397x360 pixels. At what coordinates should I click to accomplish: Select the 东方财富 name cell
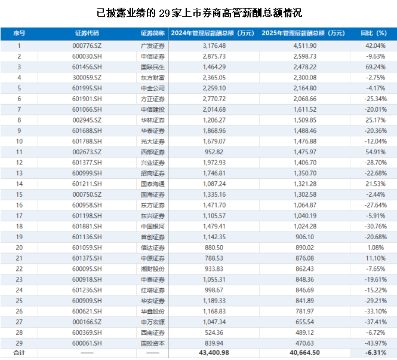(x=153, y=78)
